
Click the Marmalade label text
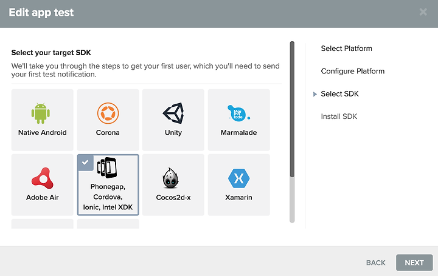coord(239,133)
